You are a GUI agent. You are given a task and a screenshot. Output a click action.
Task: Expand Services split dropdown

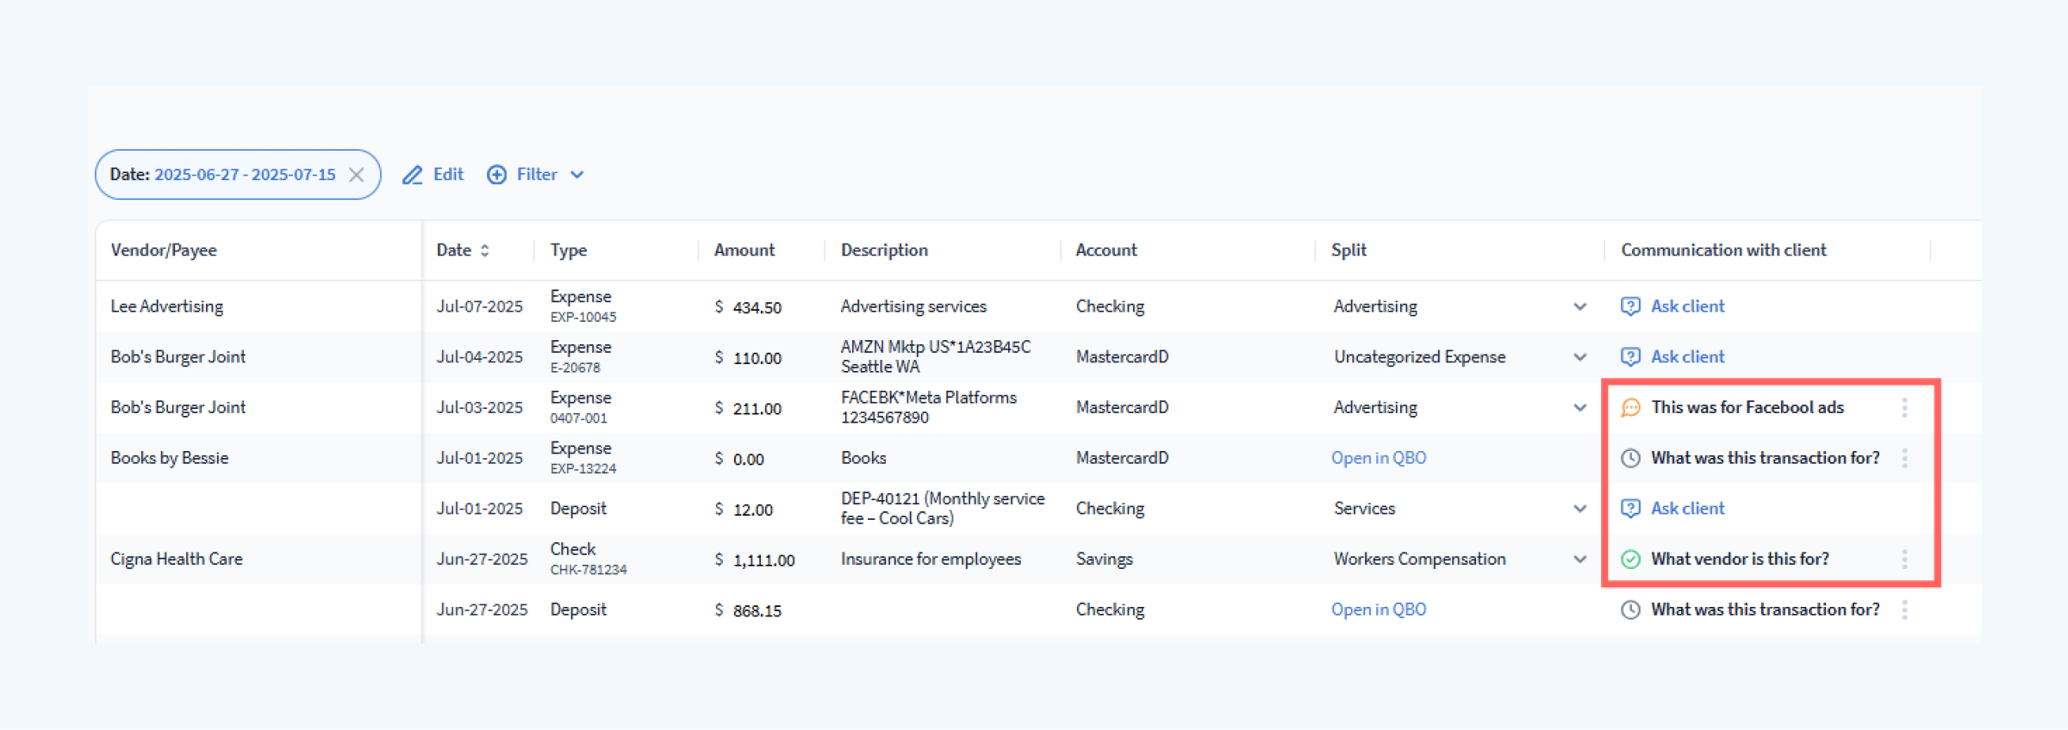tap(1580, 509)
